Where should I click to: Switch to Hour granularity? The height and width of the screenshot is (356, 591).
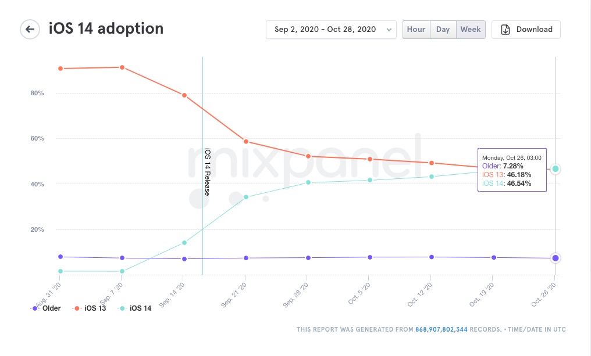(416, 30)
